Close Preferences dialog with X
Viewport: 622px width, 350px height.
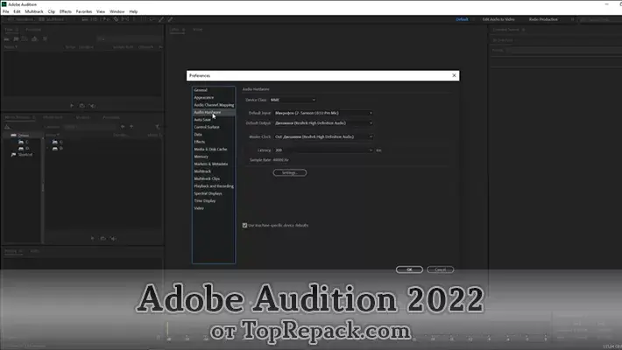coord(454,75)
